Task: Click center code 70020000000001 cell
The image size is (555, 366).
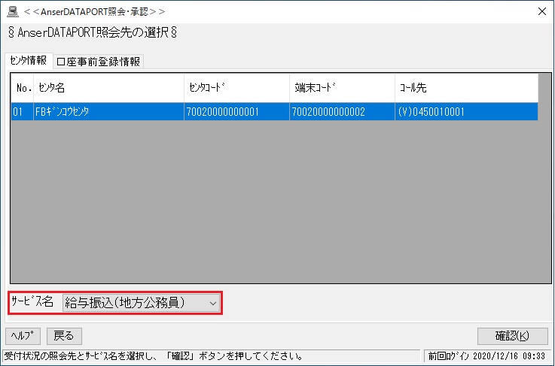Action: coord(236,112)
